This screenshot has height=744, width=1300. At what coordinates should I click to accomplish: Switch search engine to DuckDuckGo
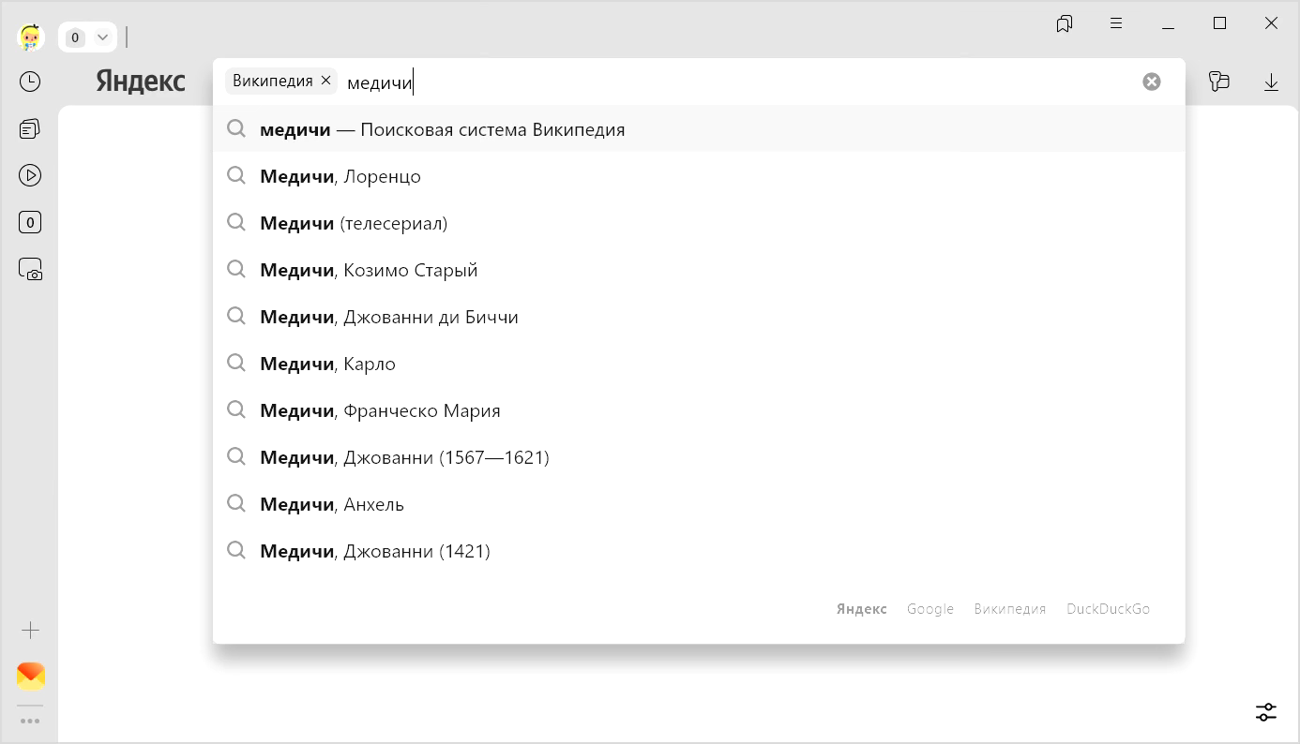pos(1108,609)
